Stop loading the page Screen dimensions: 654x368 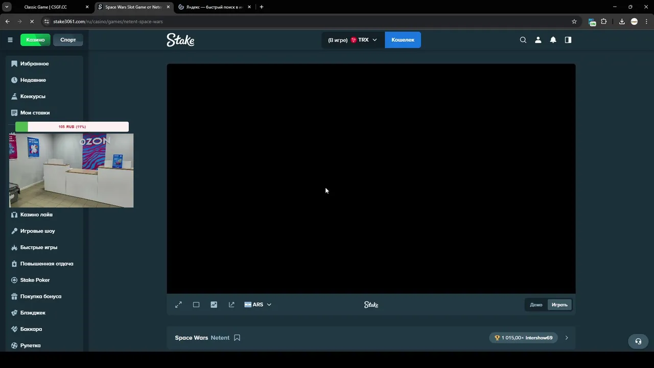coord(32,21)
